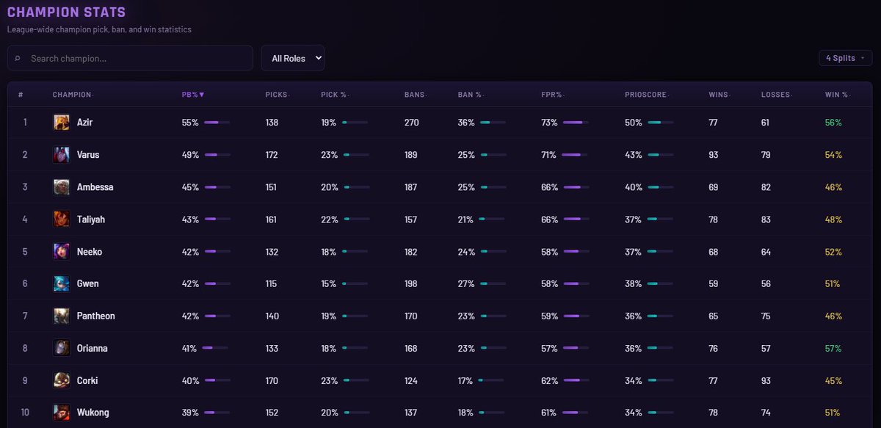
Task: Sort table by PICKS column header
Action: coord(277,95)
